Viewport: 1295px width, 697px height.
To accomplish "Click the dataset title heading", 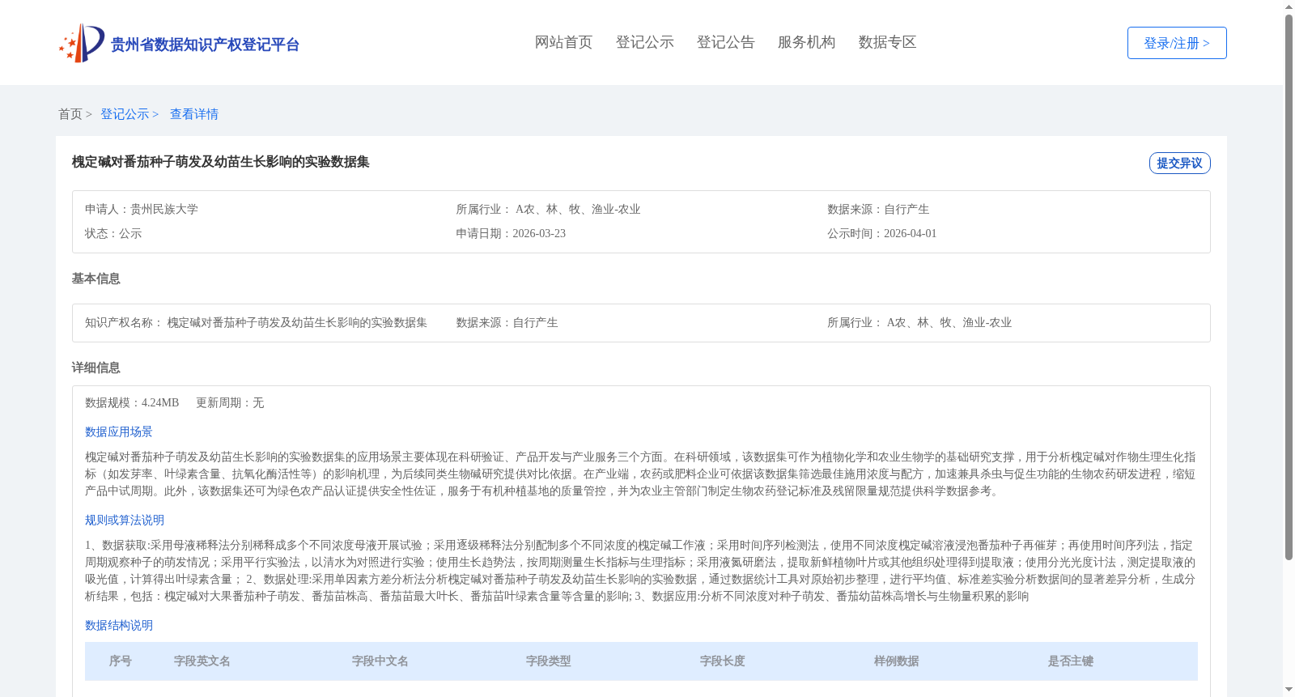I will click(x=221, y=162).
